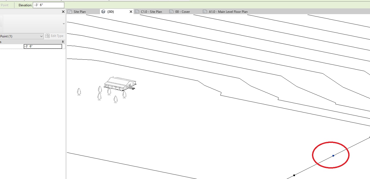The height and width of the screenshot is (179, 370).
Task: Close the Properties palette
Action: pyautogui.click(x=63, y=12)
